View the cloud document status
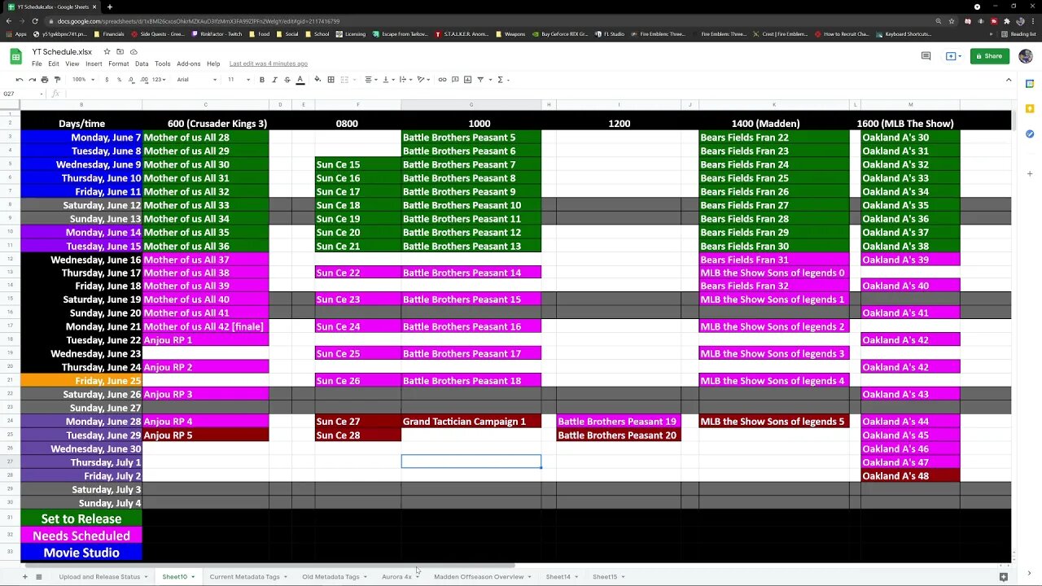Screen dimensions: 1042x586 [x=133, y=51]
